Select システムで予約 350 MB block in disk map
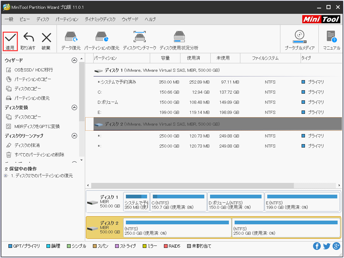Screen dimensions: 344x258 (x=136, y=202)
